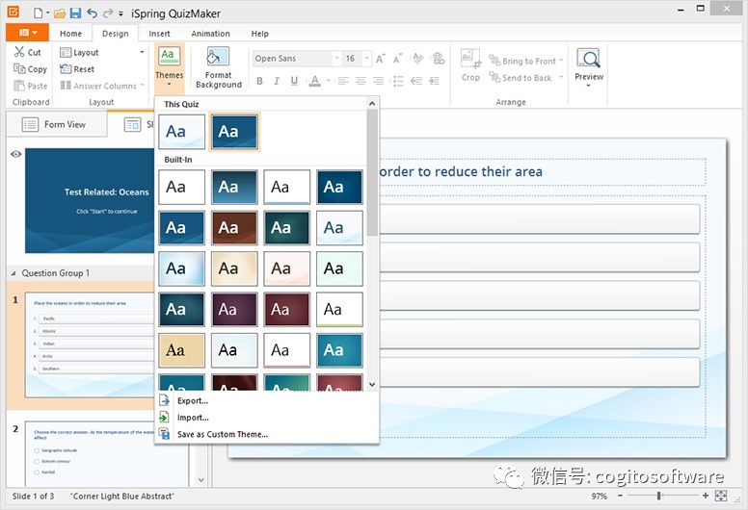Screen dimensions: 748x510
Task: Open the Open Sans font dropdown
Action: click(336, 58)
